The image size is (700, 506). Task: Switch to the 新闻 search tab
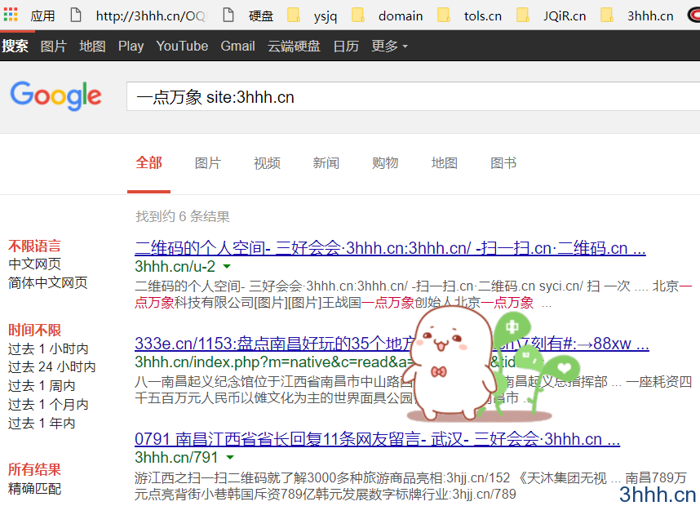tap(326, 163)
